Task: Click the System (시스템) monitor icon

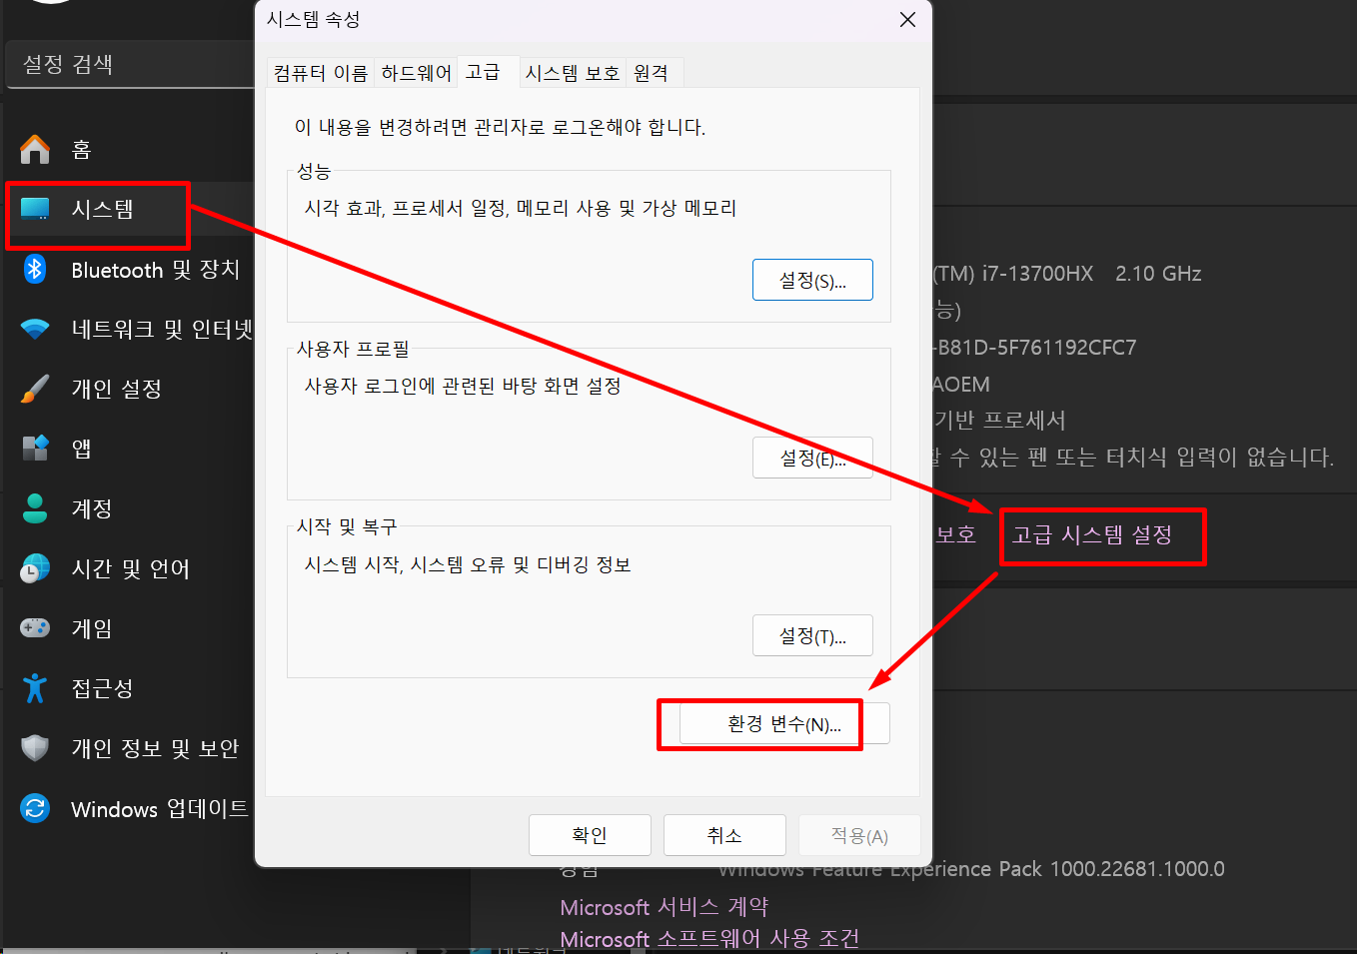Action: (35, 209)
